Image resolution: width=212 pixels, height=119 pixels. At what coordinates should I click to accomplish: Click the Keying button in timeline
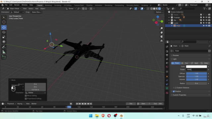tap(21, 104)
